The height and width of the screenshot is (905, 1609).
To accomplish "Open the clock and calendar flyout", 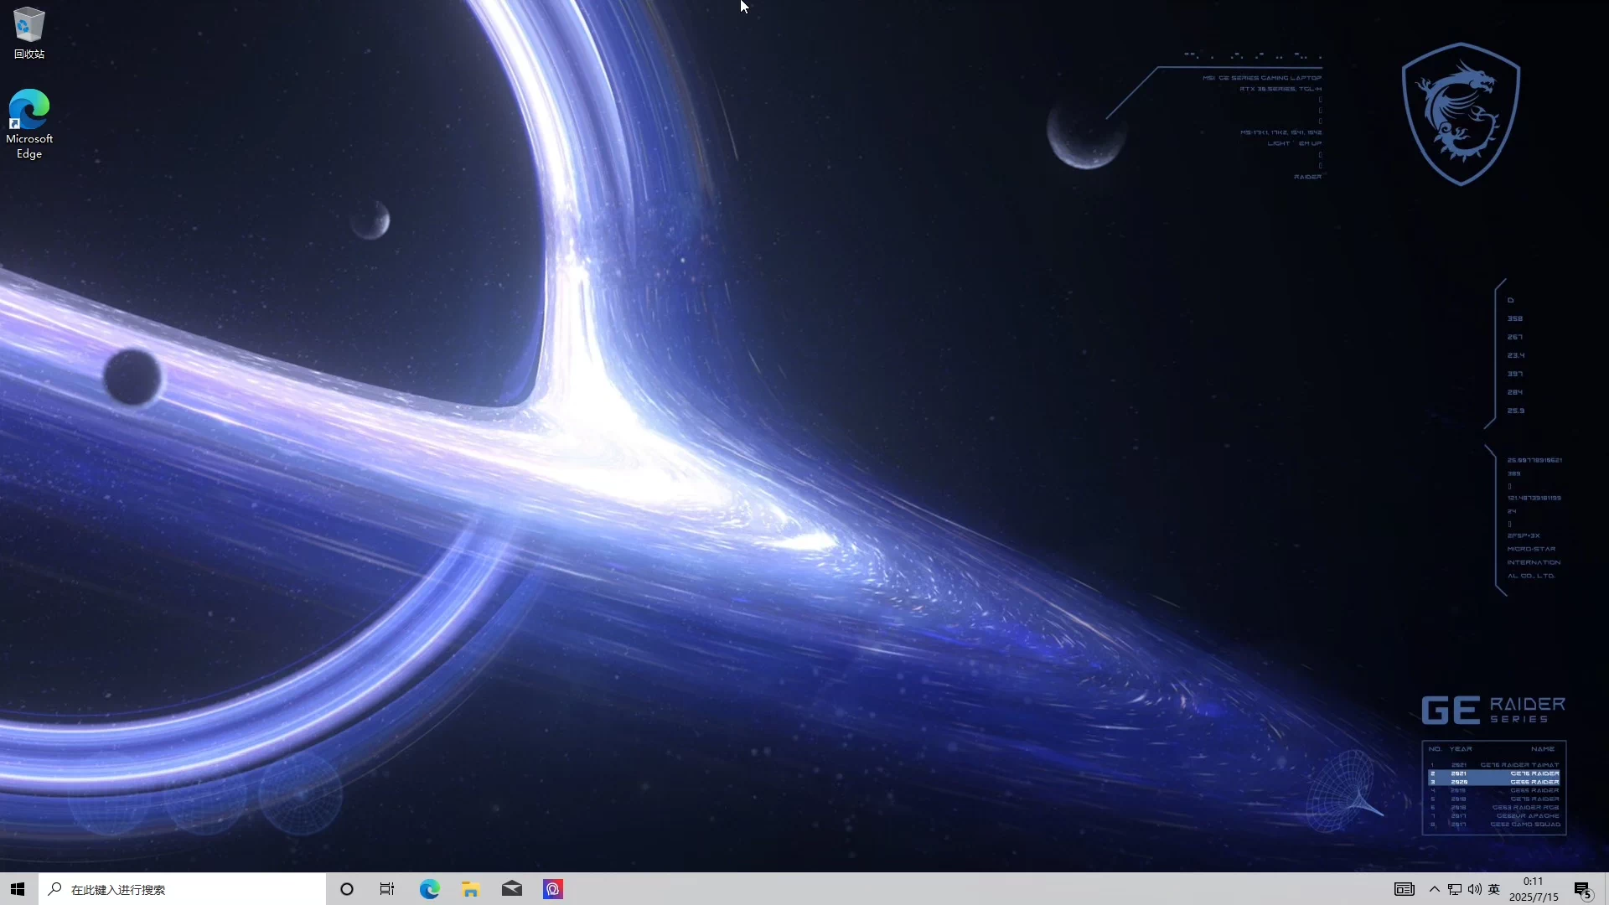I will click(x=1534, y=882).
